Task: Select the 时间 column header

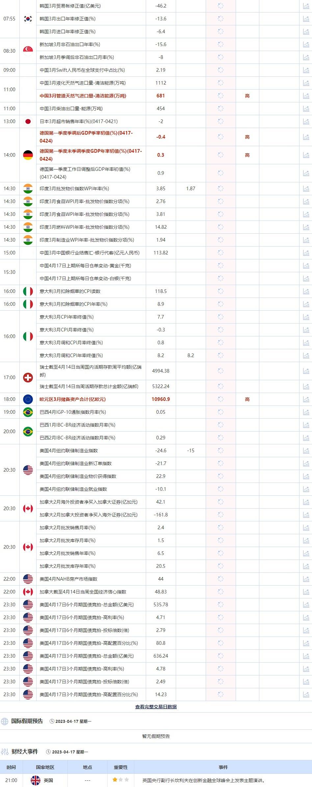Action: (11, 767)
